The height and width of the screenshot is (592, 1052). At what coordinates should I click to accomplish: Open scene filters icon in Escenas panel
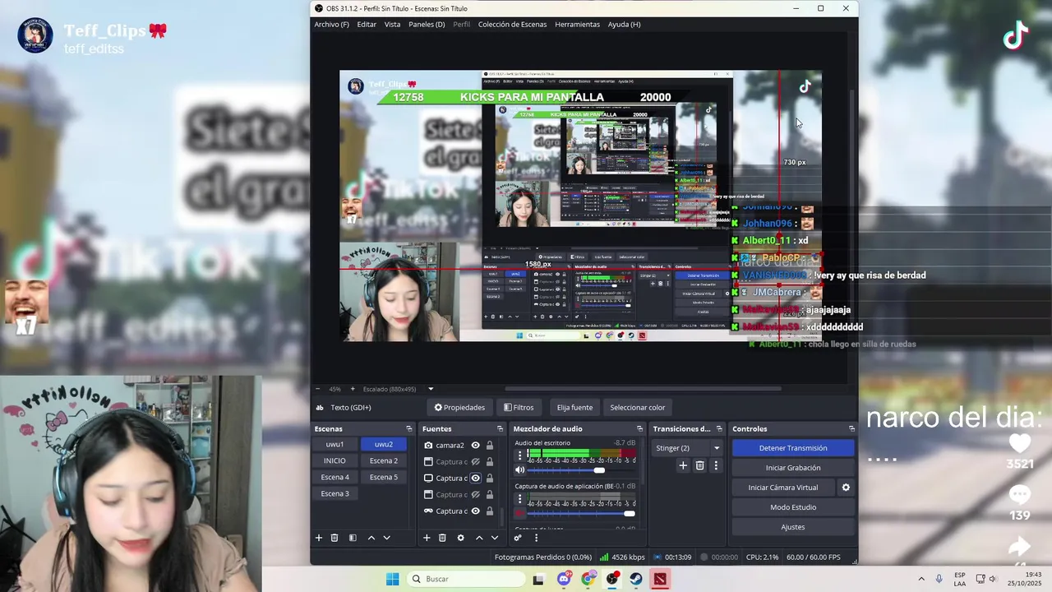tap(353, 538)
